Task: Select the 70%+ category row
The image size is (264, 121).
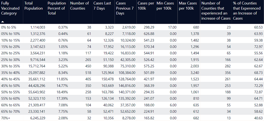Action: pyautogui.click(x=132, y=118)
